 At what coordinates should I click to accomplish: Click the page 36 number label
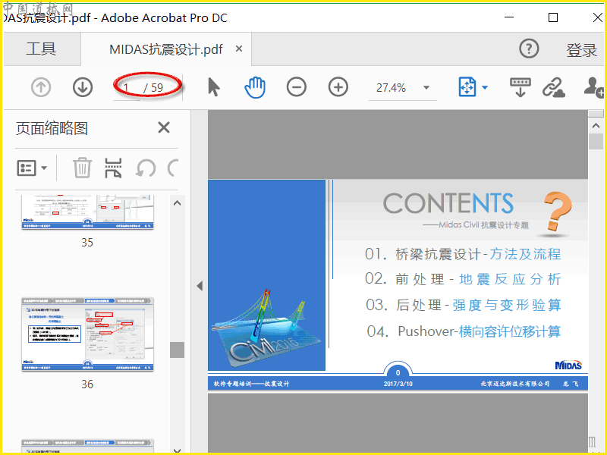(x=87, y=384)
